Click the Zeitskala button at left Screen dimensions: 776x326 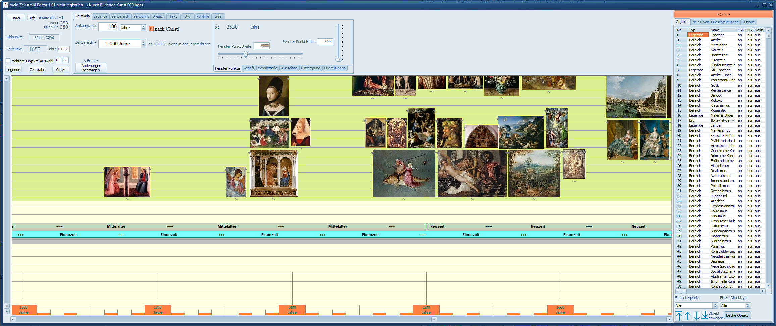tap(37, 70)
